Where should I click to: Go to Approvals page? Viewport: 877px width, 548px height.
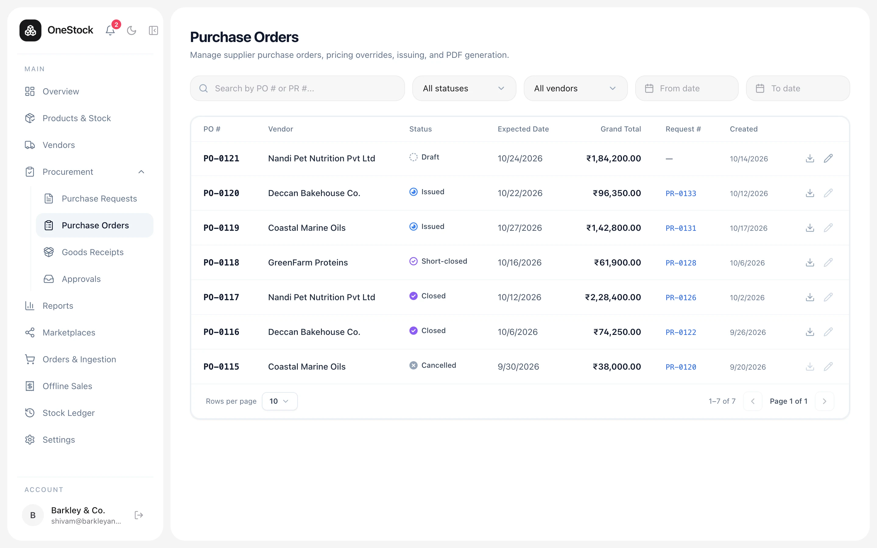pos(95,279)
